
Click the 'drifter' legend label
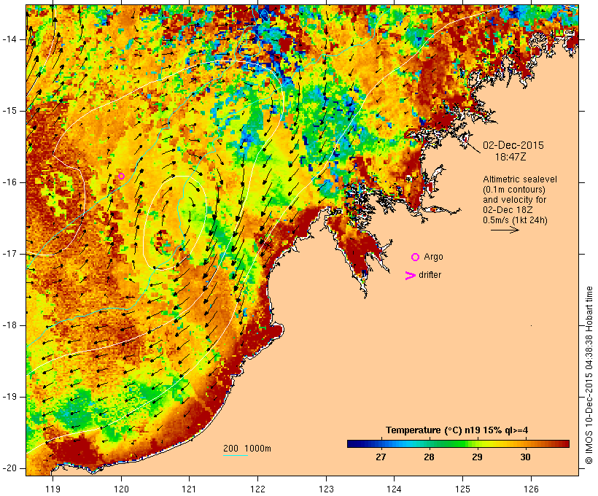[x=430, y=275]
